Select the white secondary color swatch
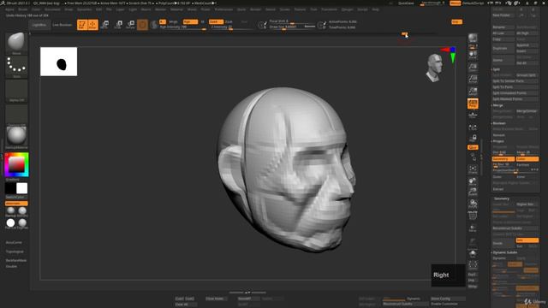Viewport: 548px width, 308px height. tap(21, 188)
